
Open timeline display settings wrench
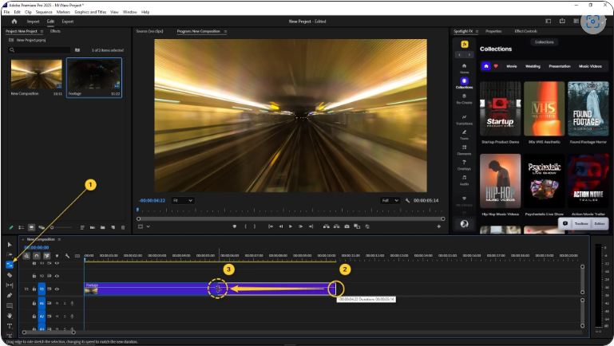(67, 256)
